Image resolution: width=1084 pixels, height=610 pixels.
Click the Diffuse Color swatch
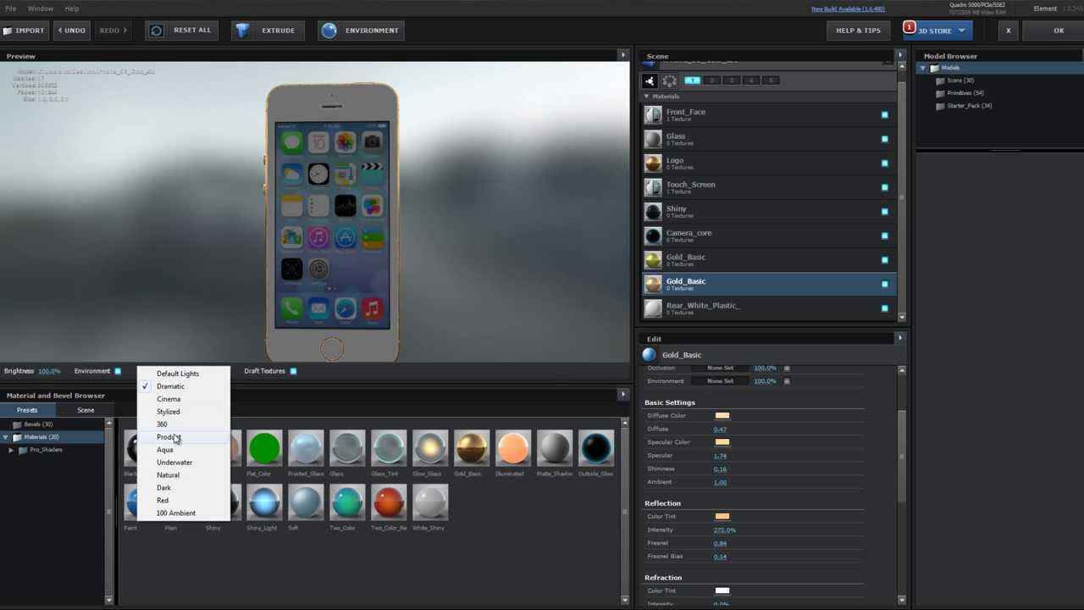(722, 416)
